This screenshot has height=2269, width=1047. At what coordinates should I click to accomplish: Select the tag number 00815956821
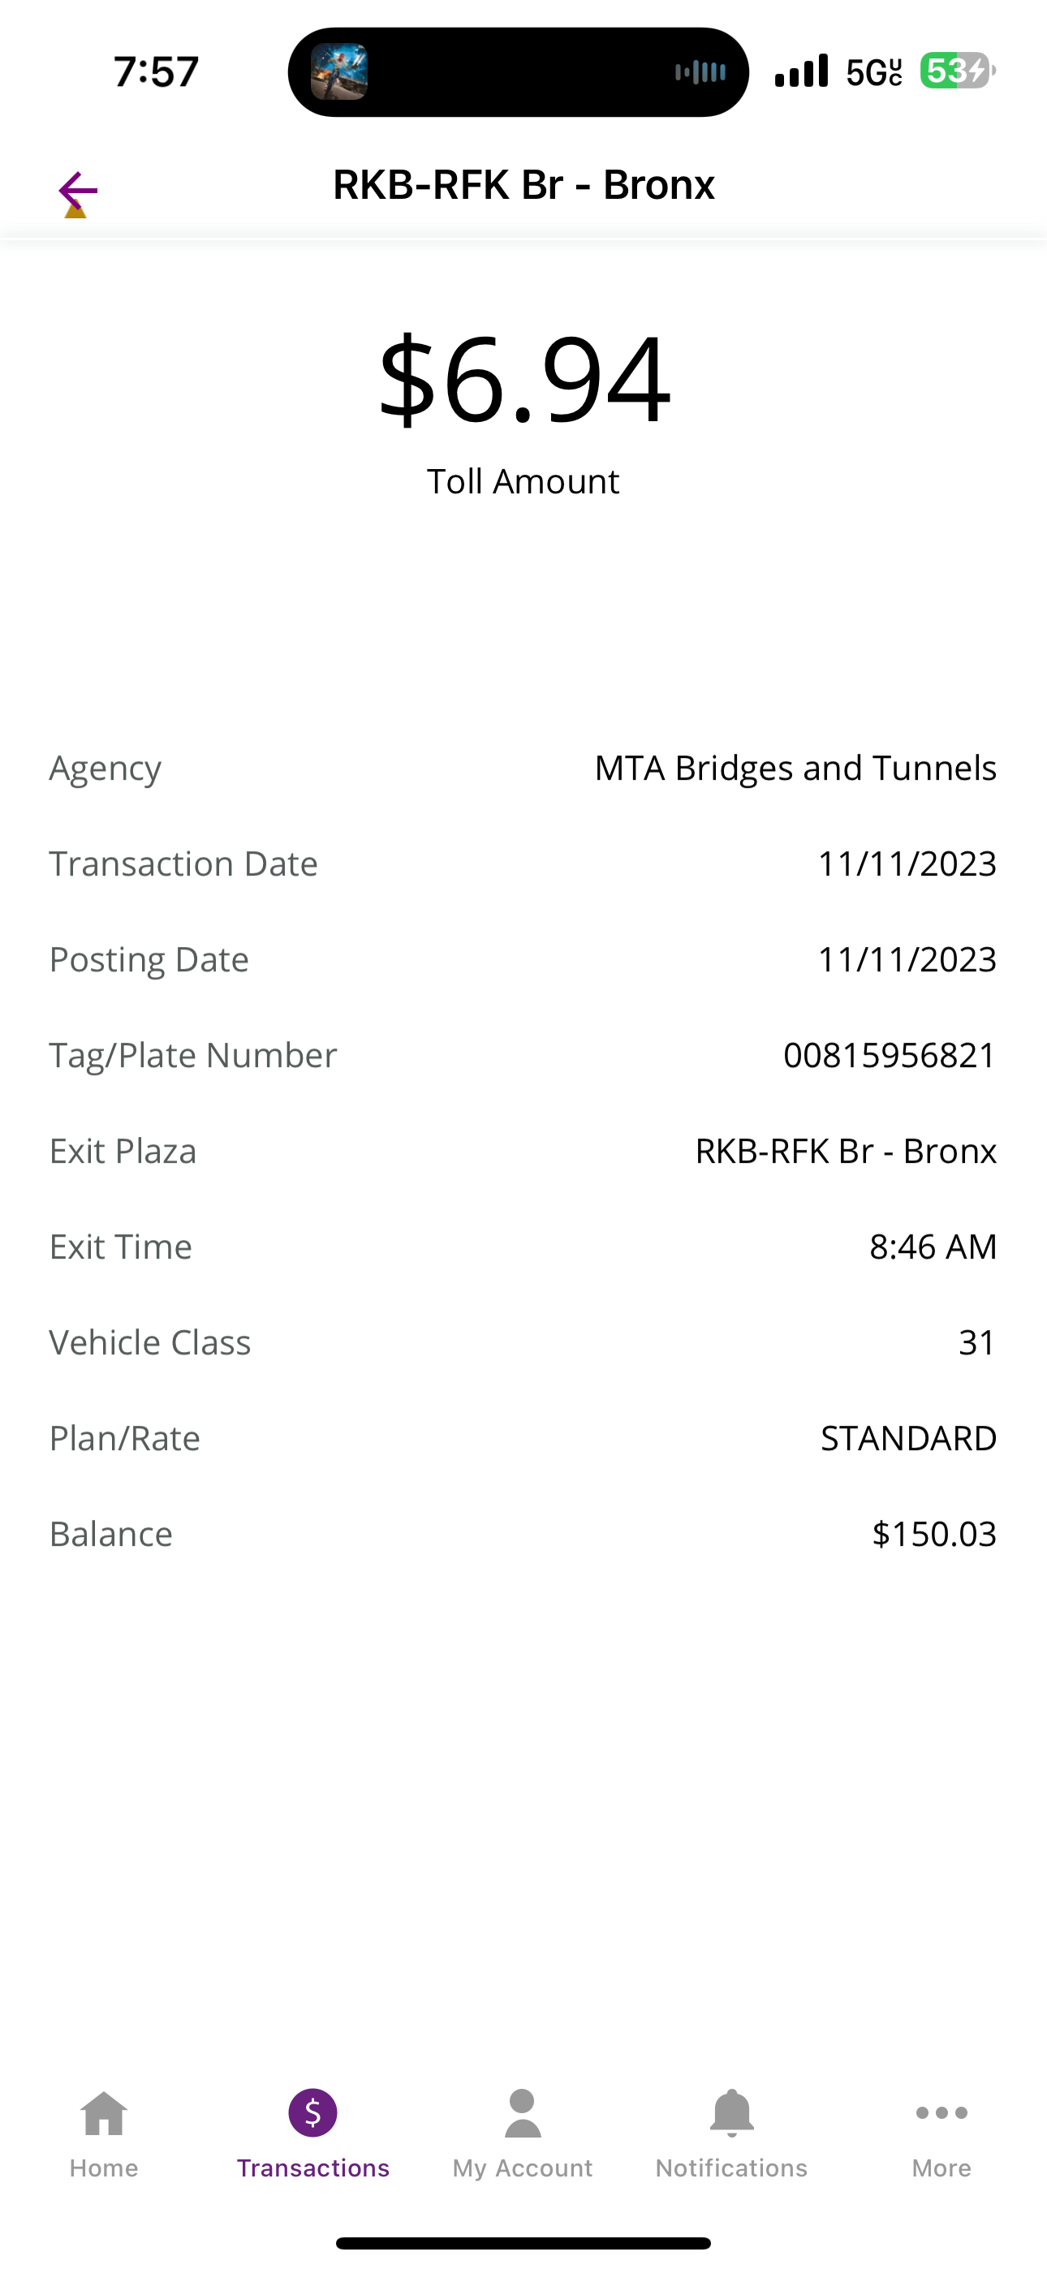coord(890,1055)
